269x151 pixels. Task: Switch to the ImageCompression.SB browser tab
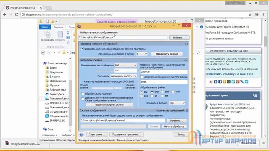[23, 8]
